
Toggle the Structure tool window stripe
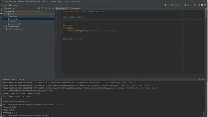point(1,102)
